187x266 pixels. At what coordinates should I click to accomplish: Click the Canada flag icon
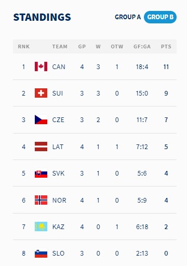pyautogui.click(x=41, y=66)
